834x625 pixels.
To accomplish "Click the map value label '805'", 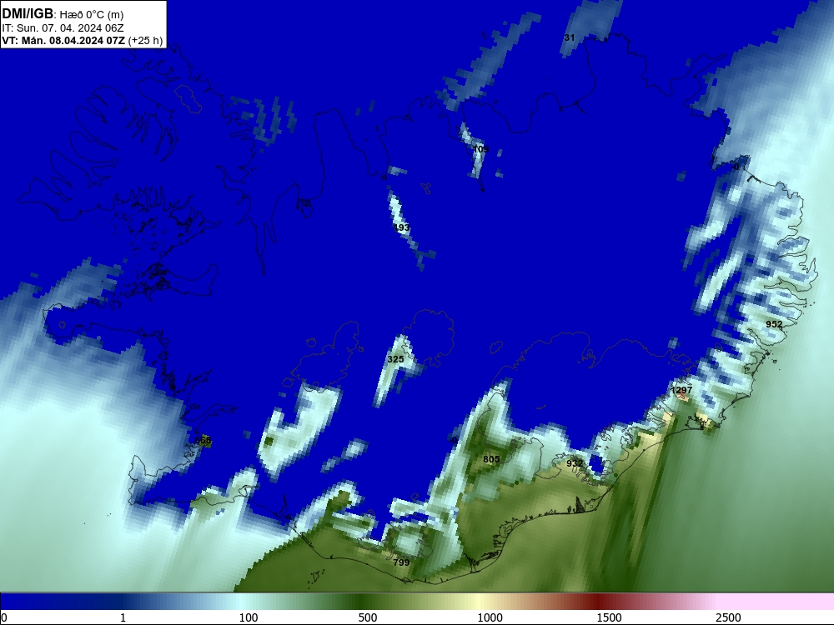I will (491, 459).
